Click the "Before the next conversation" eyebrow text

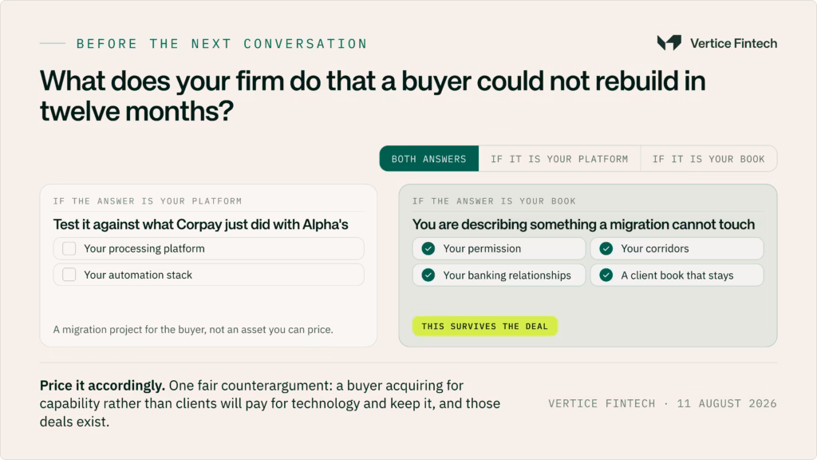coord(222,44)
